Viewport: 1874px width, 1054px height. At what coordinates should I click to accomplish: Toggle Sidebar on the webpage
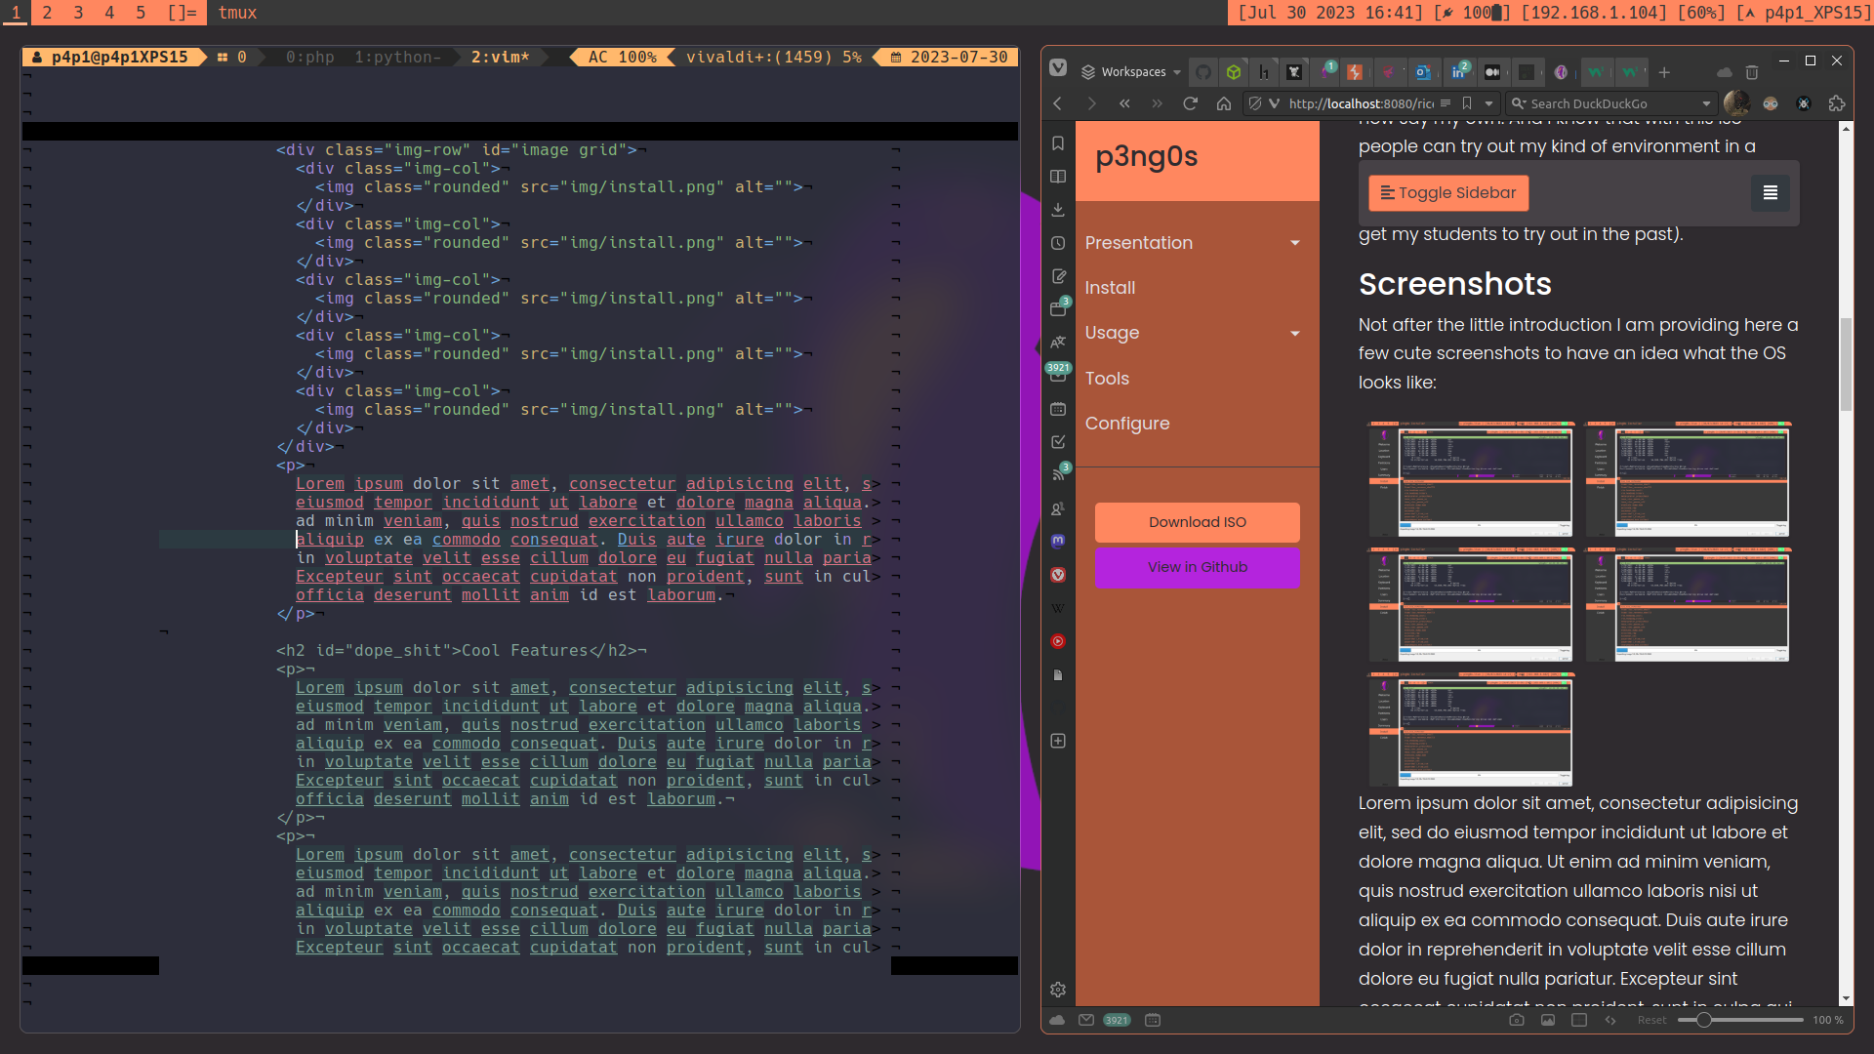point(1448,193)
